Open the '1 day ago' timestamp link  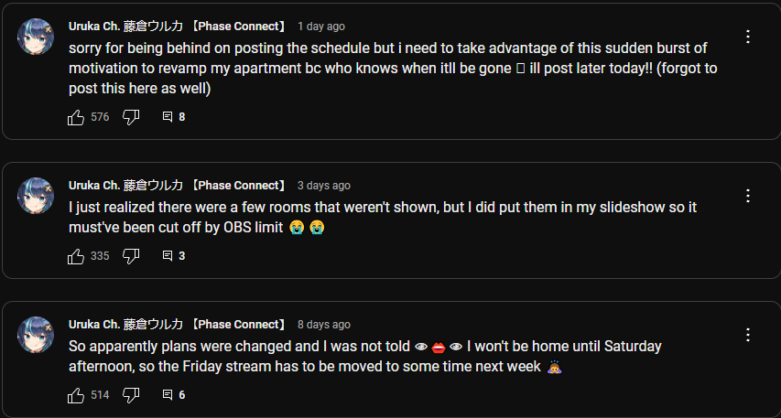(321, 27)
